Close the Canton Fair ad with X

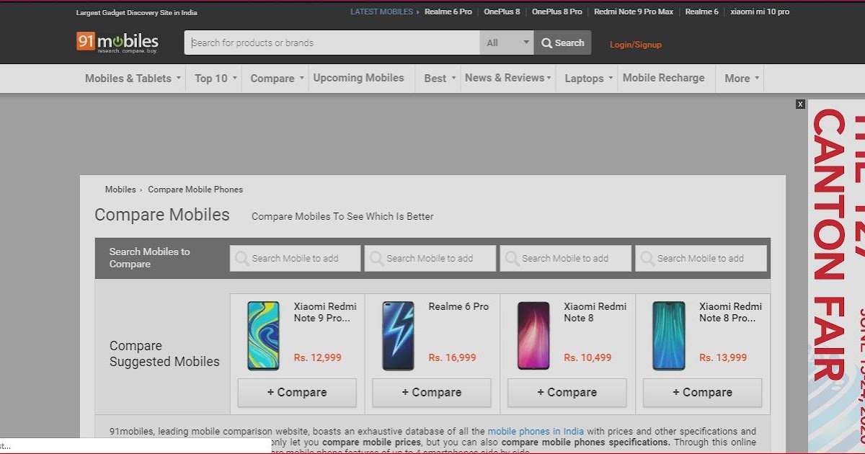coord(800,104)
